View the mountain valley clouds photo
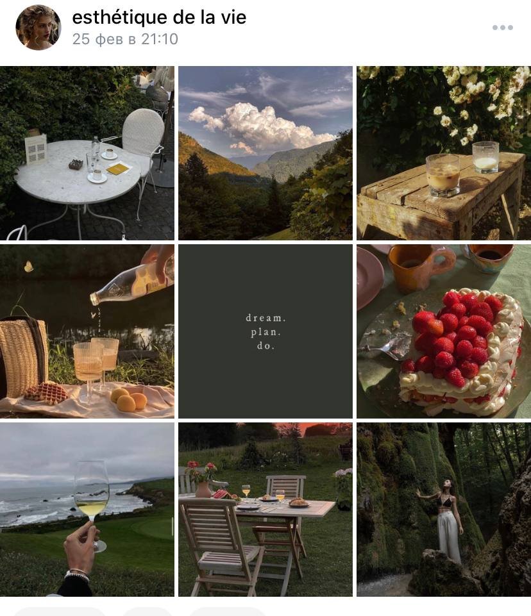The image size is (531, 616). click(x=265, y=153)
